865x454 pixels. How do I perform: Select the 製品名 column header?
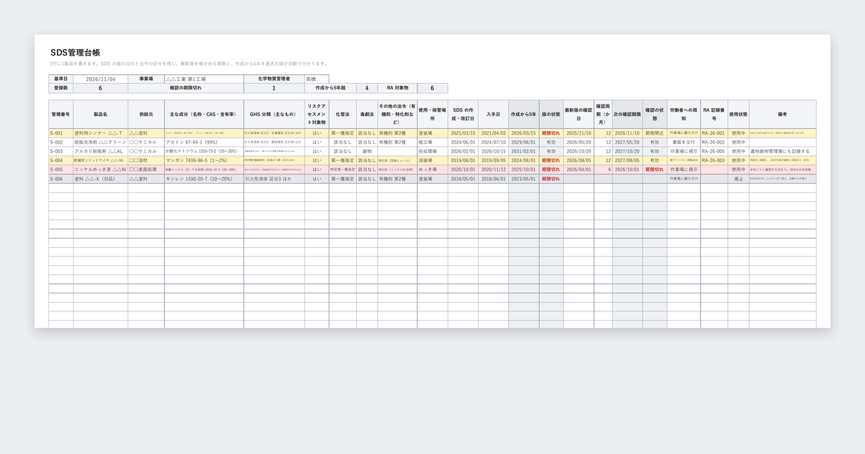pos(100,114)
